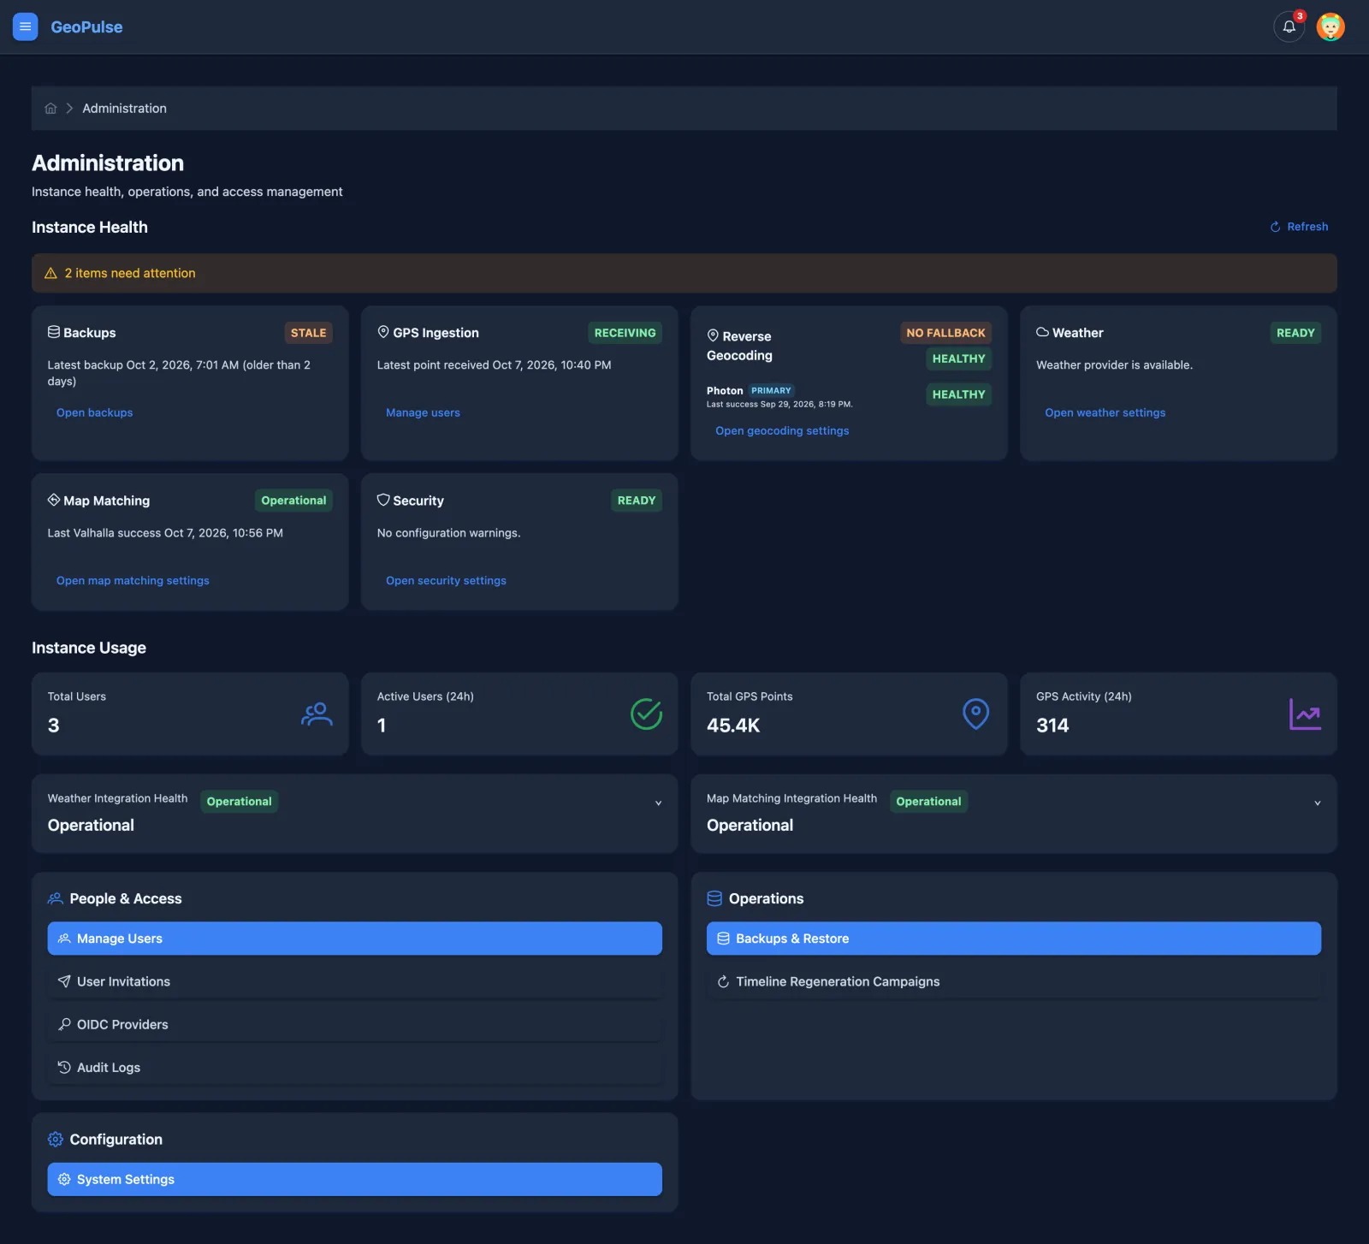
Task: Click the Administration breadcrumb
Action: (124, 109)
